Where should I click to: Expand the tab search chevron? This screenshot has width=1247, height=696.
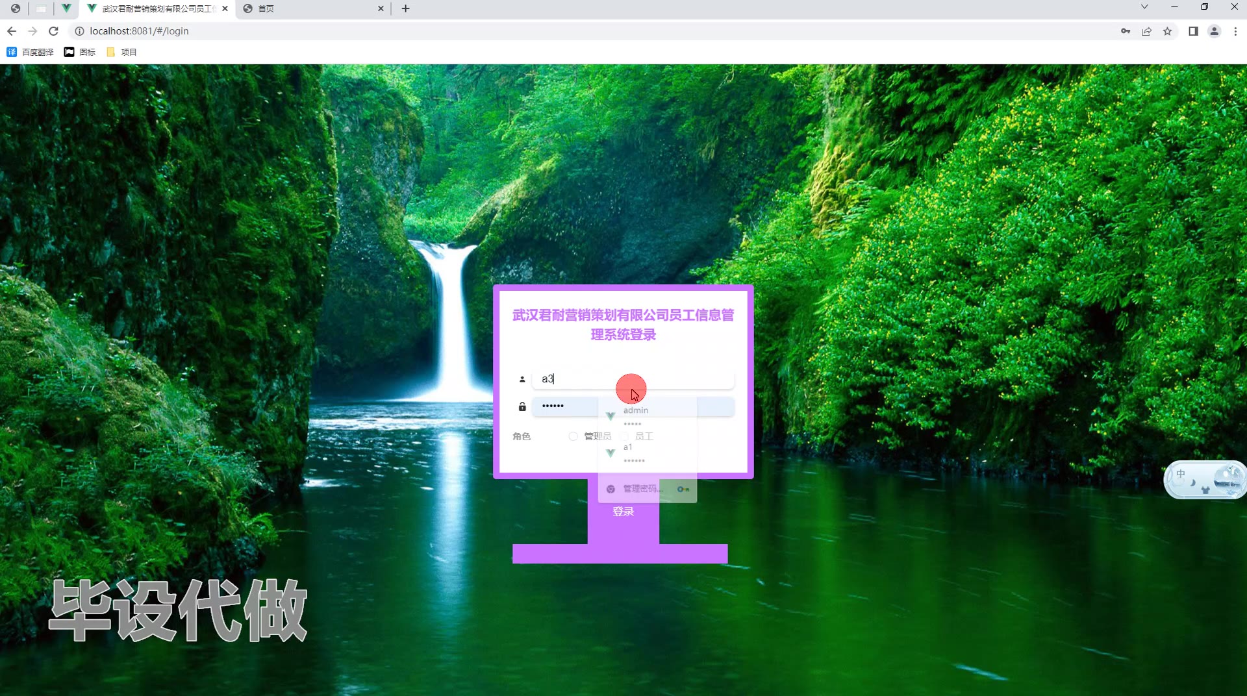[x=1144, y=7]
